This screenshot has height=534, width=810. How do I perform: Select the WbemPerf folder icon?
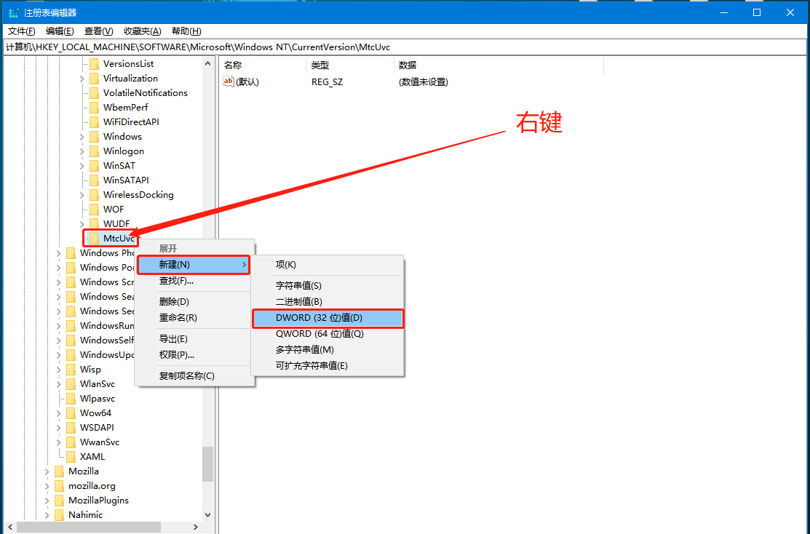point(94,107)
